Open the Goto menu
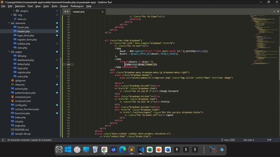Screen dimensions: 280x157 (46, 6)
